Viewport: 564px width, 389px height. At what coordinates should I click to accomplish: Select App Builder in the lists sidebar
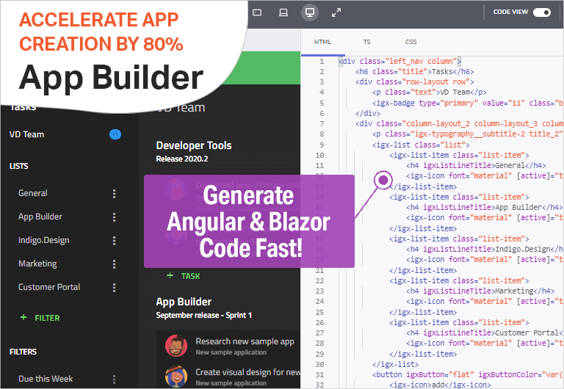pyautogui.click(x=40, y=217)
